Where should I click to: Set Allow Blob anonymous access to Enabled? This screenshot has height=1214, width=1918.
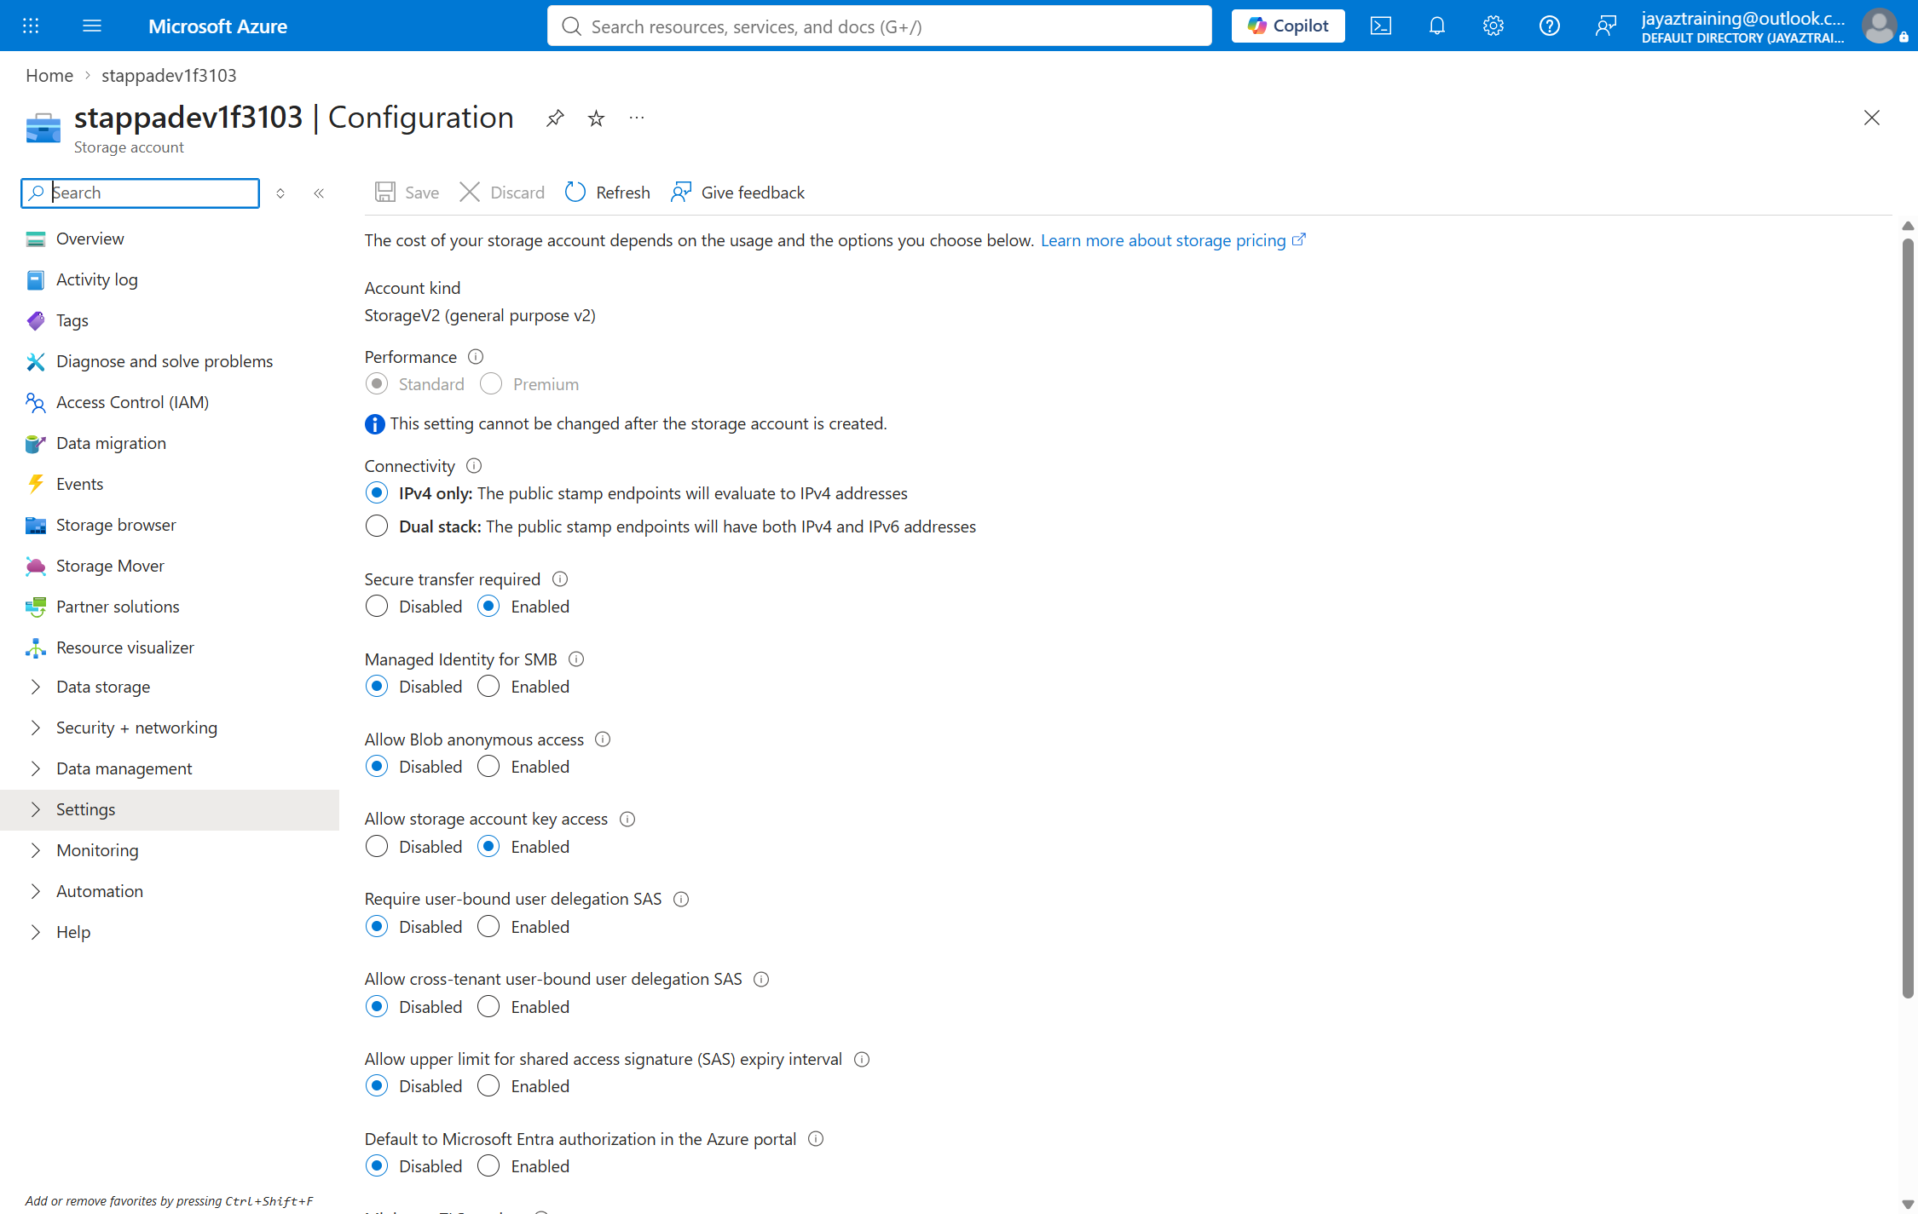[x=488, y=767]
